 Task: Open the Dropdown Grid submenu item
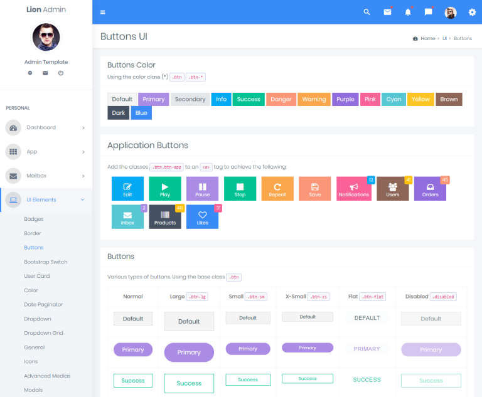click(x=44, y=333)
